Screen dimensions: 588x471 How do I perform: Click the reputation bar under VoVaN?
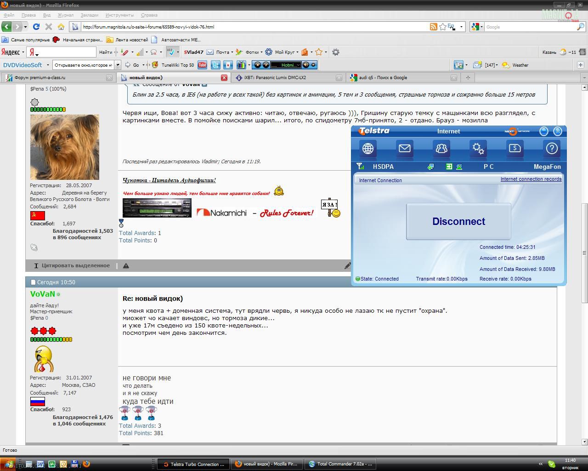point(51,339)
